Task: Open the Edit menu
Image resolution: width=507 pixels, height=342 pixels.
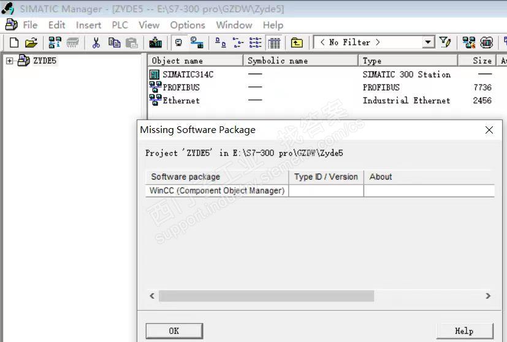Action: coord(56,25)
